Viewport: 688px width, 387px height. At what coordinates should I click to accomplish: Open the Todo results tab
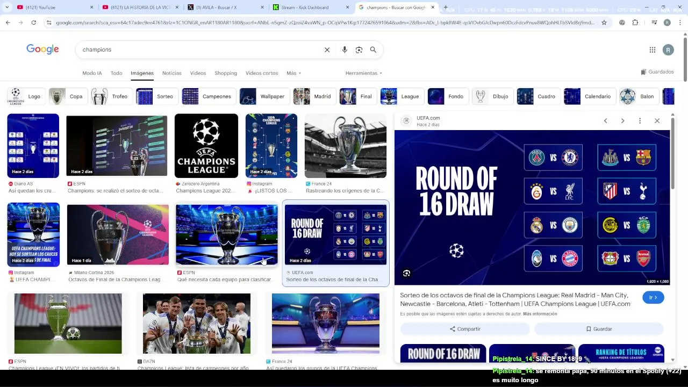click(x=116, y=73)
